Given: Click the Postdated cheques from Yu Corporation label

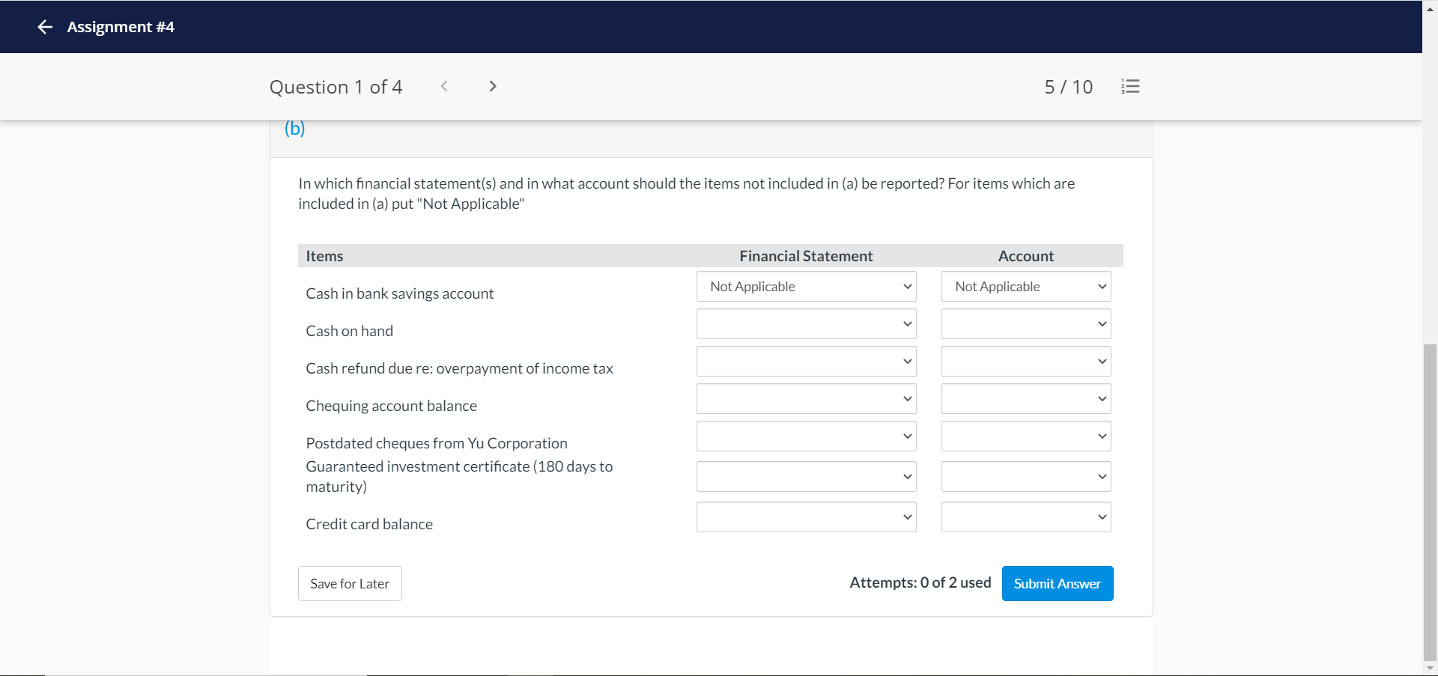Looking at the screenshot, I should point(437,443).
